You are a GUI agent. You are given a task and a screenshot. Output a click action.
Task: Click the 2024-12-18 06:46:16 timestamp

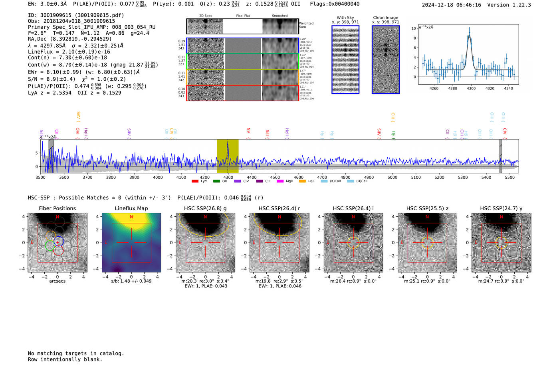point(452,5)
